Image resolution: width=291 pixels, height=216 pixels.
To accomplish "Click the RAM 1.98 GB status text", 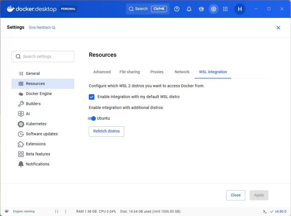I will click(x=86, y=211).
